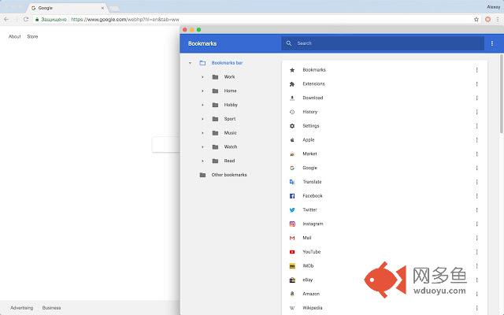This screenshot has height=315, width=504.
Task: Click the Alexey profile name in Chrome
Action: pyautogui.click(x=494, y=7)
